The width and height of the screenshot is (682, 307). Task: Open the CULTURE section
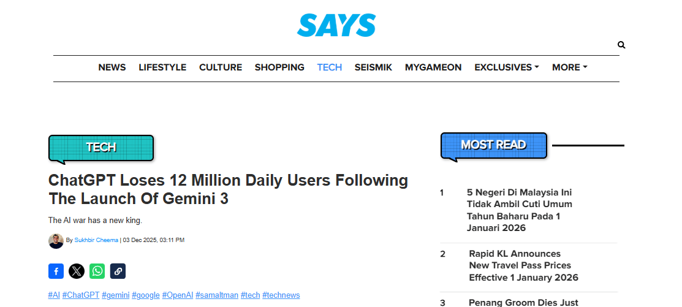click(x=221, y=67)
